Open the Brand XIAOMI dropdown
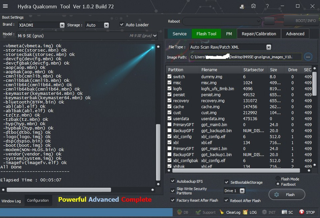Screen dimensions: 320x218 pyautogui.click(x=62, y=25)
